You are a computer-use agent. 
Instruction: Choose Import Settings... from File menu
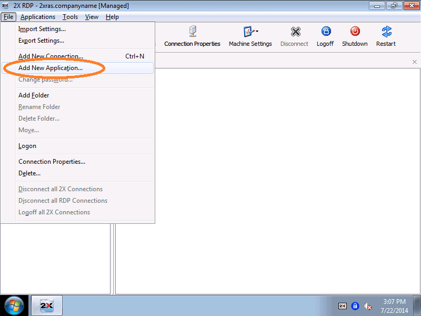(x=78, y=29)
